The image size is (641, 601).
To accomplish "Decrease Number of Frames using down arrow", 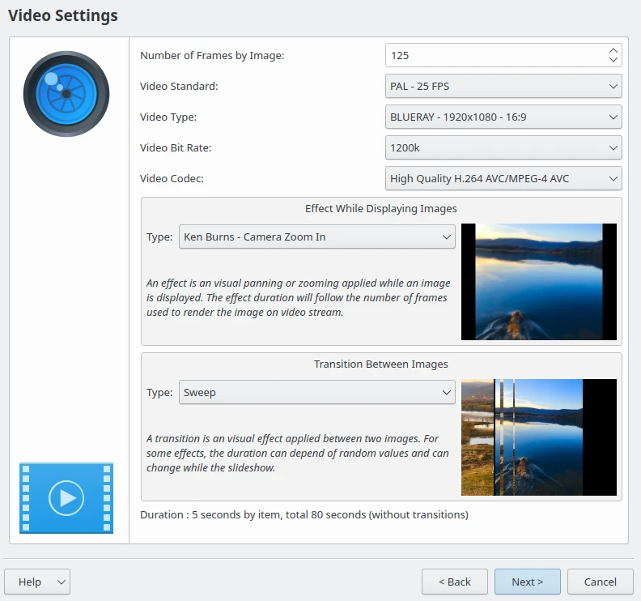I will pos(613,60).
